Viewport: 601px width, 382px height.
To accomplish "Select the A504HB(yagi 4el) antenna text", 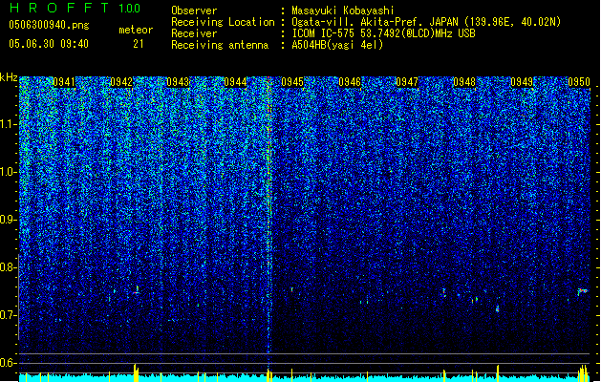I will tap(337, 45).
